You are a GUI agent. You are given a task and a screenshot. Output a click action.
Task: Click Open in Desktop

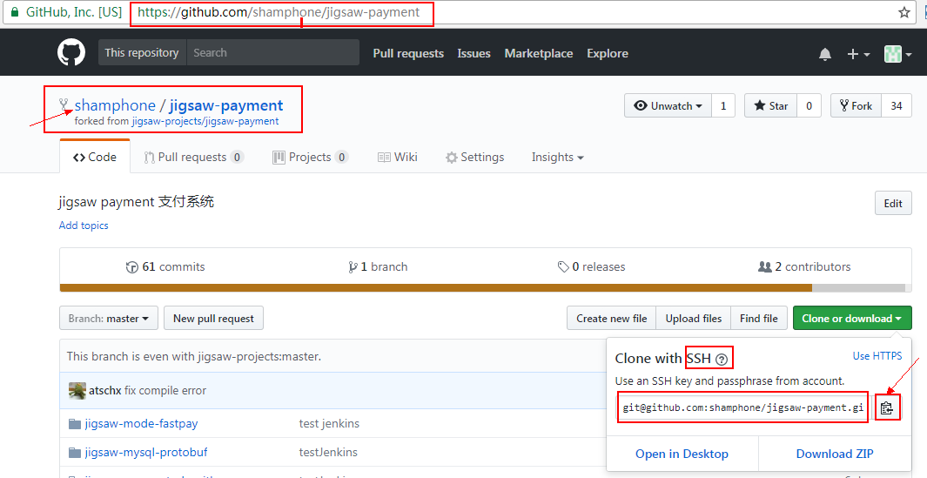(x=682, y=454)
